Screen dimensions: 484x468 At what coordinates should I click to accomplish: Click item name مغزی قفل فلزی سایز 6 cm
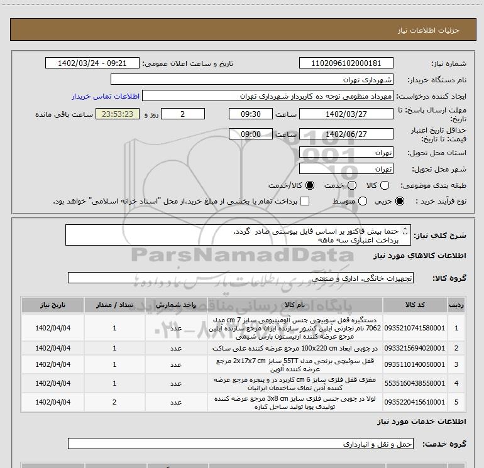click(x=295, y=383)
